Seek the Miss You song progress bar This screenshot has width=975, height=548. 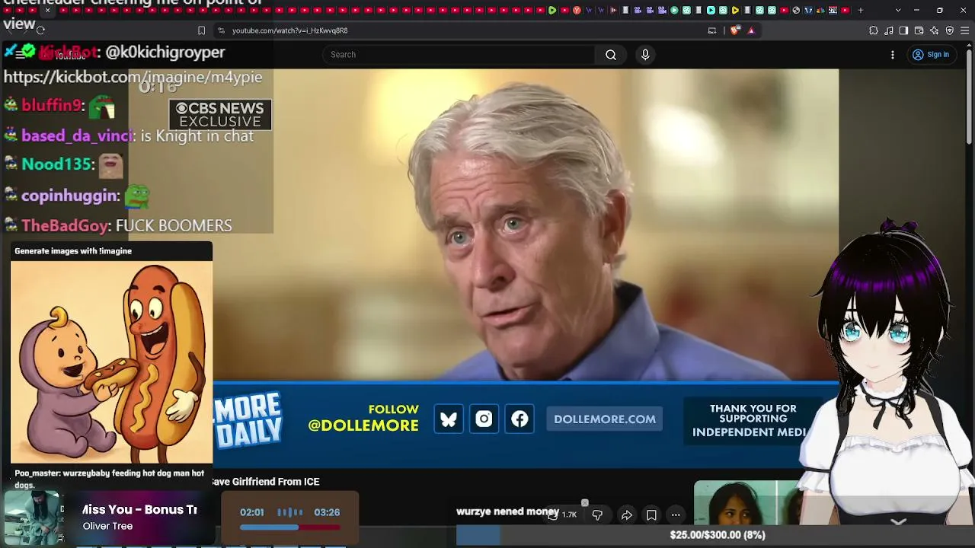tap(289, 527)
